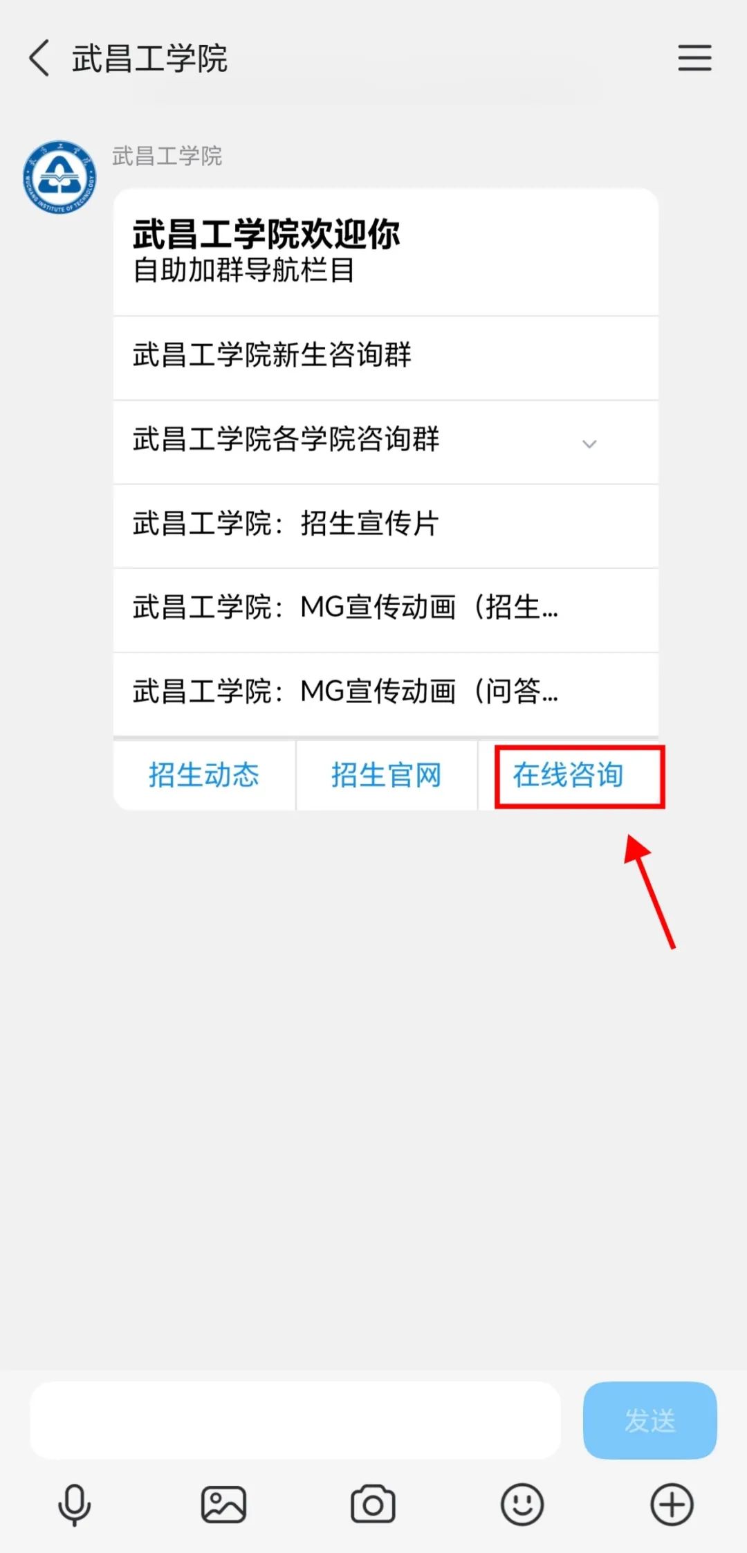Tap the 招生动态 button
Image resolution: width=747 pixels, height=1553 pixels.
click(204, 775)
